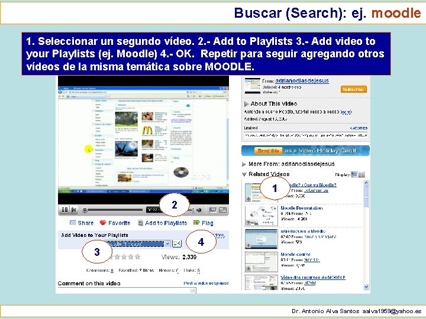426x319 pixels.
Task: Switch player to small view icon
Action: (x=213, y=210)
